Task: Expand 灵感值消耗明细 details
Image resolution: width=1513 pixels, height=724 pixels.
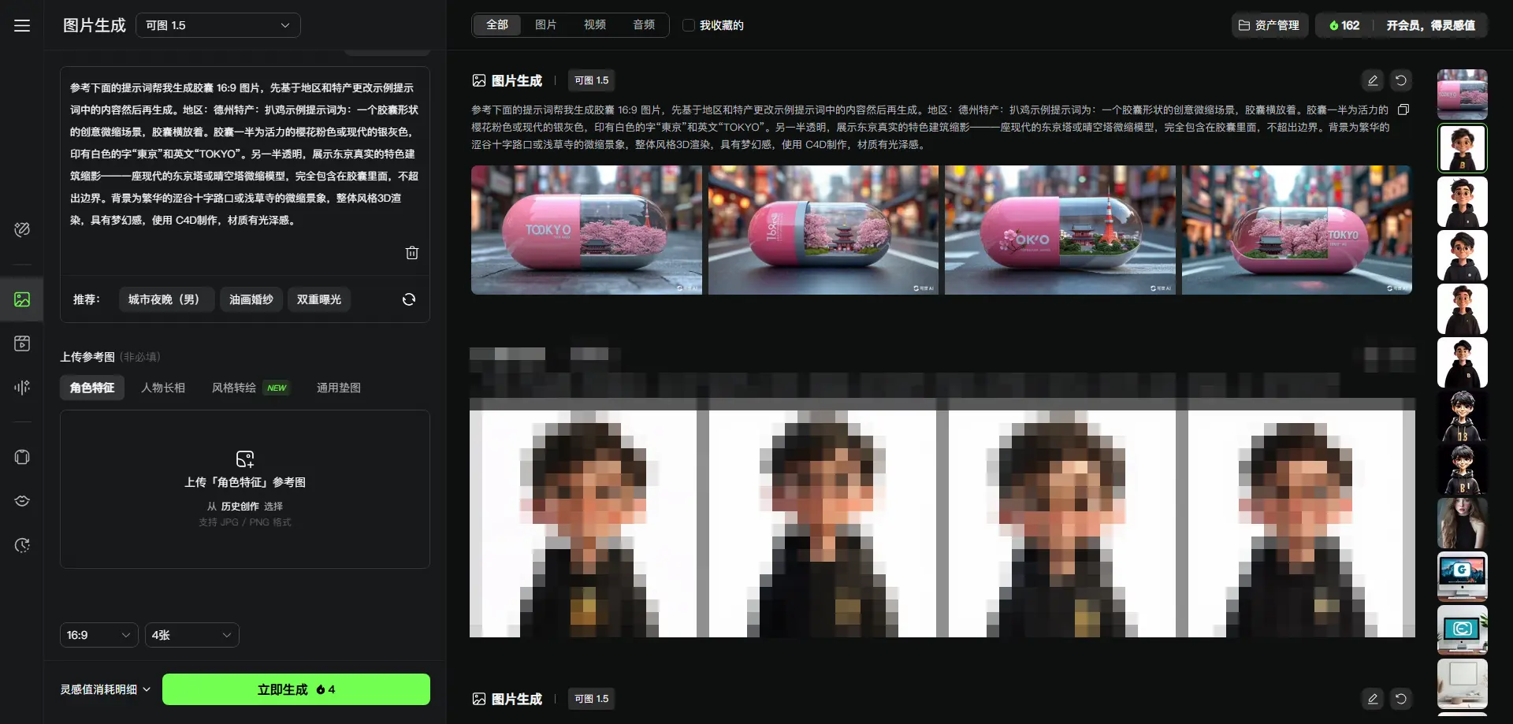Action: point(106,689)
